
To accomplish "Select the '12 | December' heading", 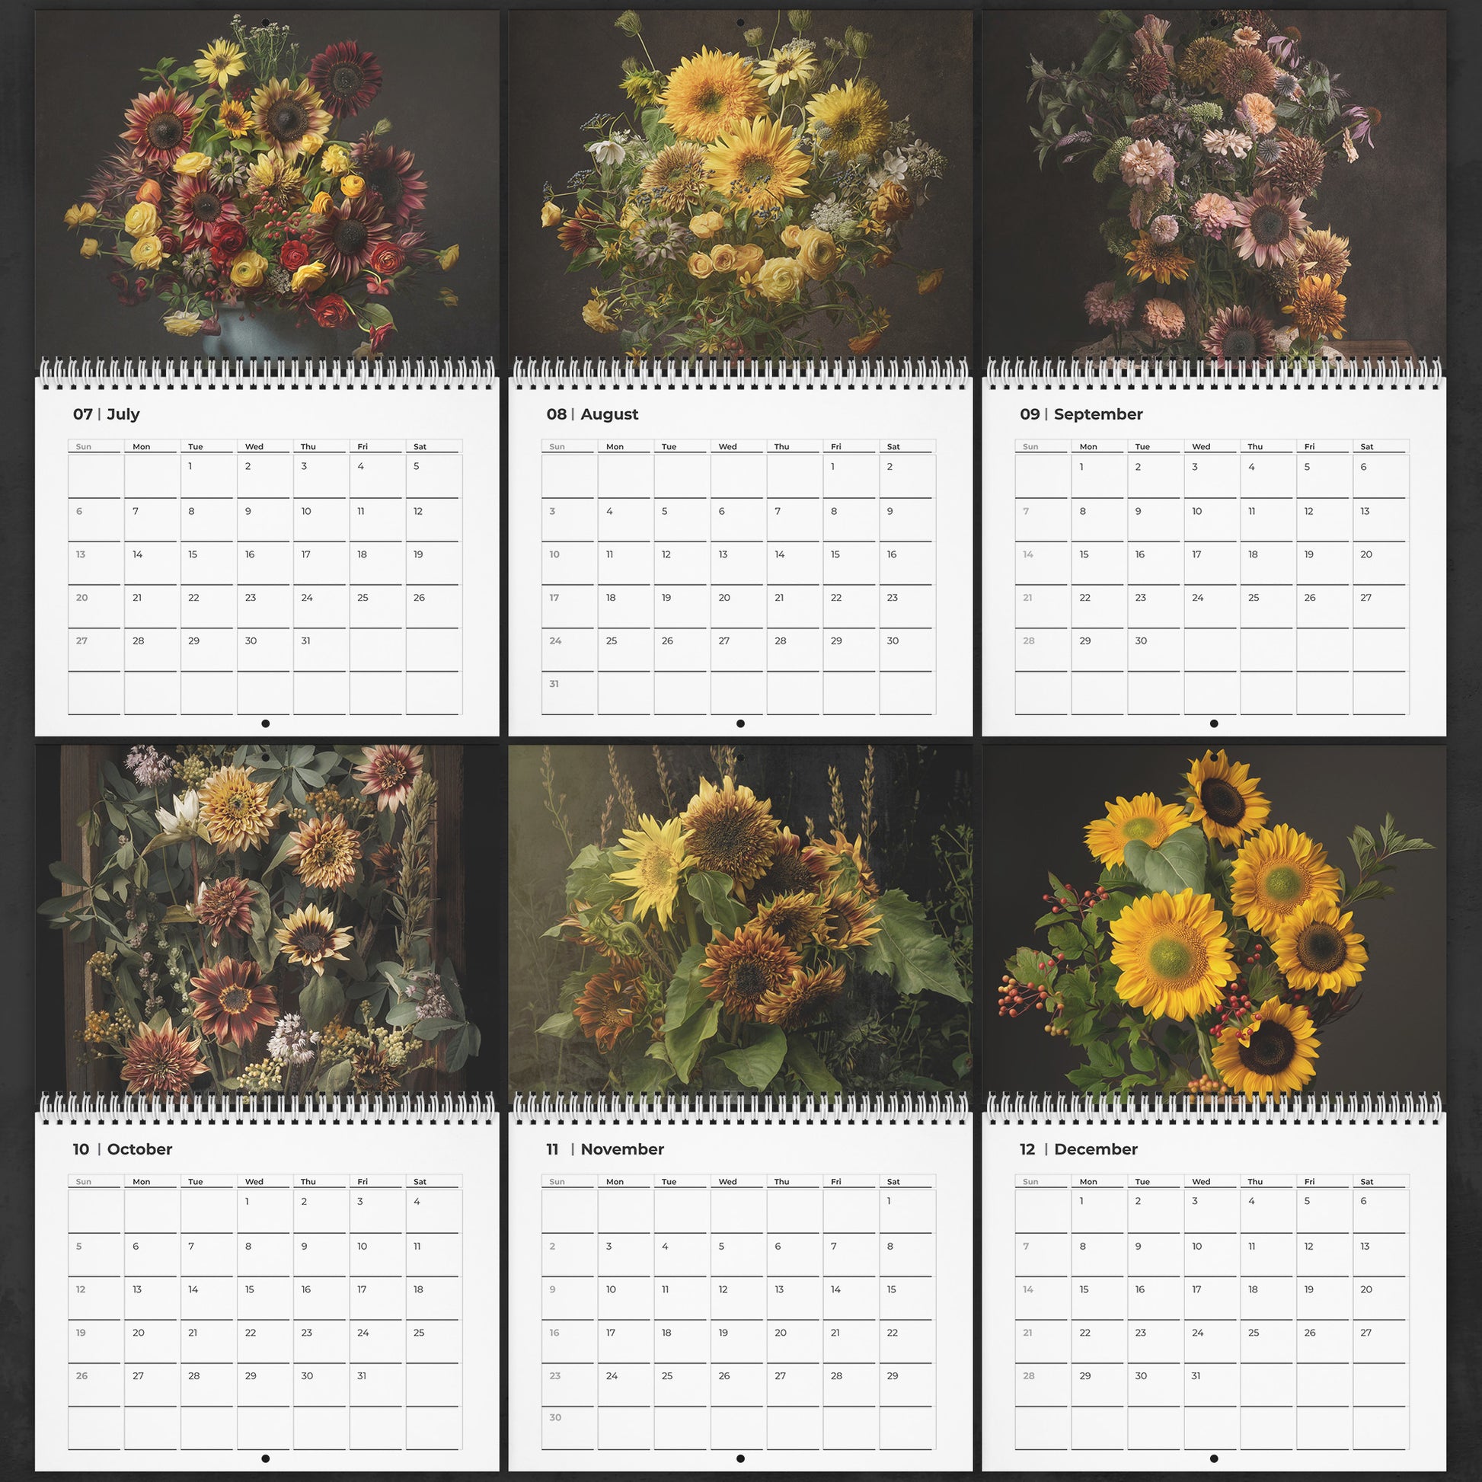I will tap(1078, 1149).
